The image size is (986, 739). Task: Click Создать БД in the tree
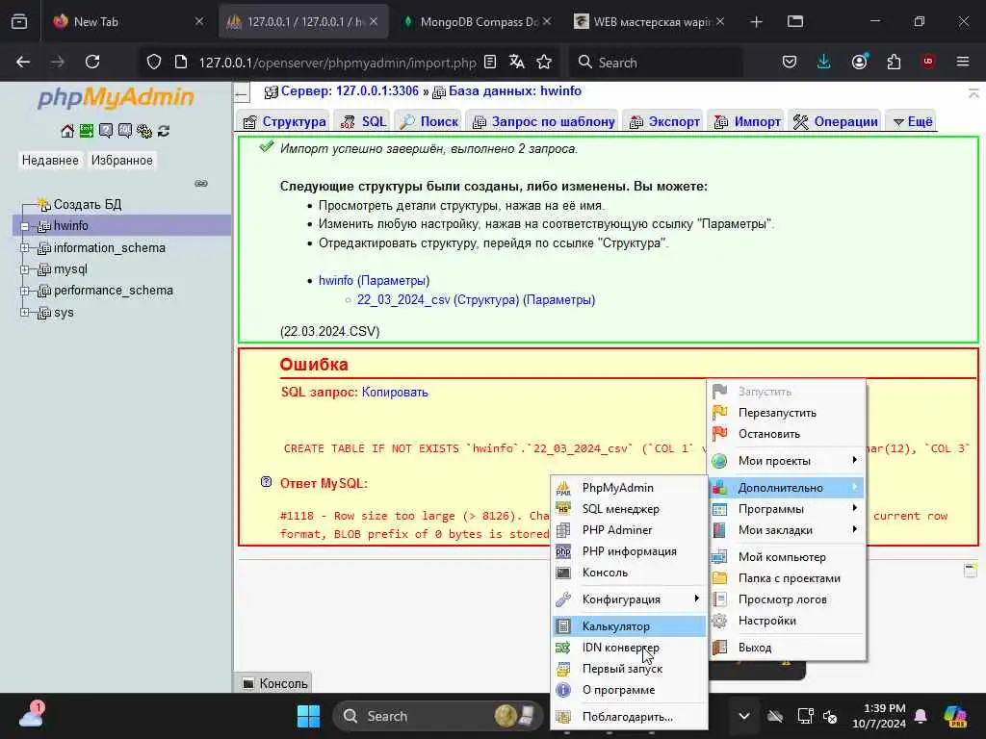coord(88,204)
